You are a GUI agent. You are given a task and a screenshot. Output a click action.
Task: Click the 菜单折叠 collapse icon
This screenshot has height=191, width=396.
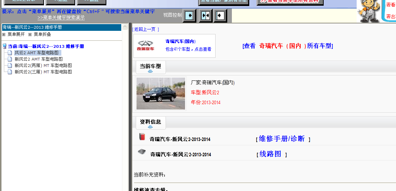pyautogui.click(x=30, y=35)
